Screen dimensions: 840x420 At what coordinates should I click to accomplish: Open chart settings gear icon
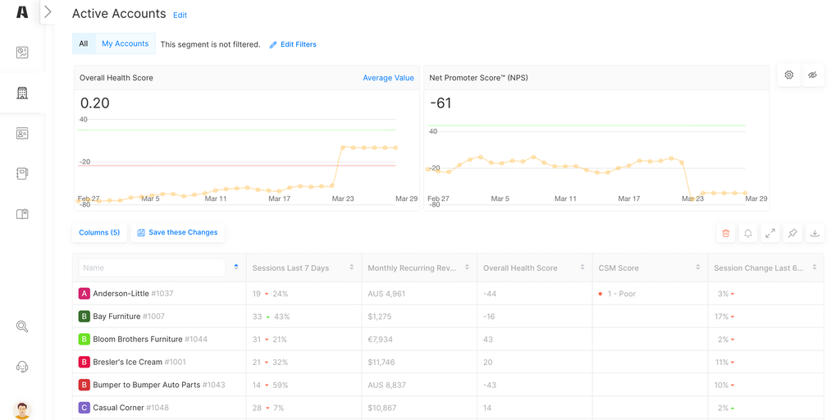pos(789,75)
